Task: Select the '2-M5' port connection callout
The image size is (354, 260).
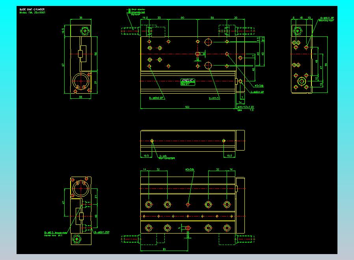Action: [163, 156]
